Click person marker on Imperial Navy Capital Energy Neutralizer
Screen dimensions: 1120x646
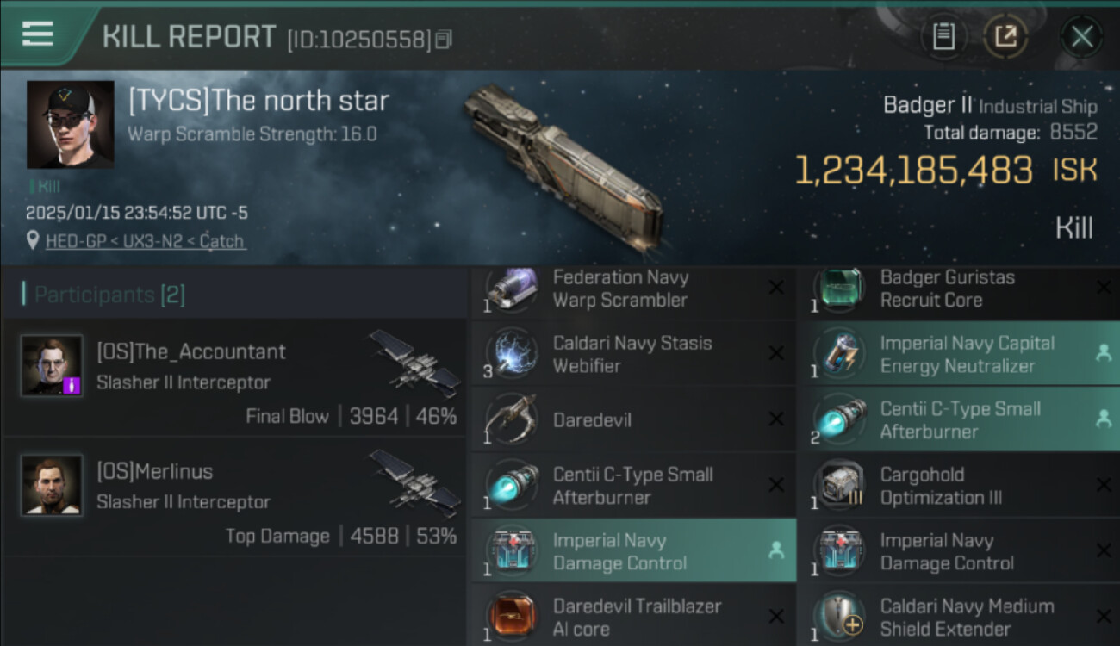(1103, 352)
